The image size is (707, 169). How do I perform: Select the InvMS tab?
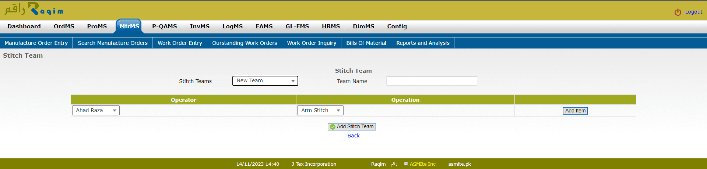click(200, 26)
